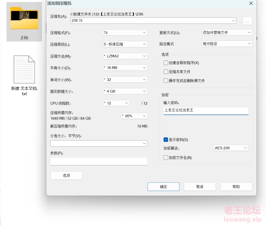The width and height of the screenshot is (266, 225).
Task: Click the / 12 thread count text
Action: pyautogui.click(x=144, y=103)
